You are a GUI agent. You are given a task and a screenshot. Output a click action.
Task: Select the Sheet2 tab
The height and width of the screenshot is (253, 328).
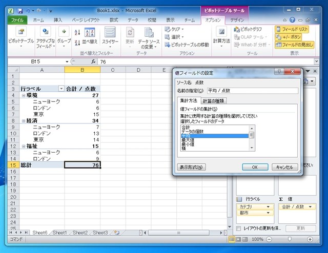80,233
